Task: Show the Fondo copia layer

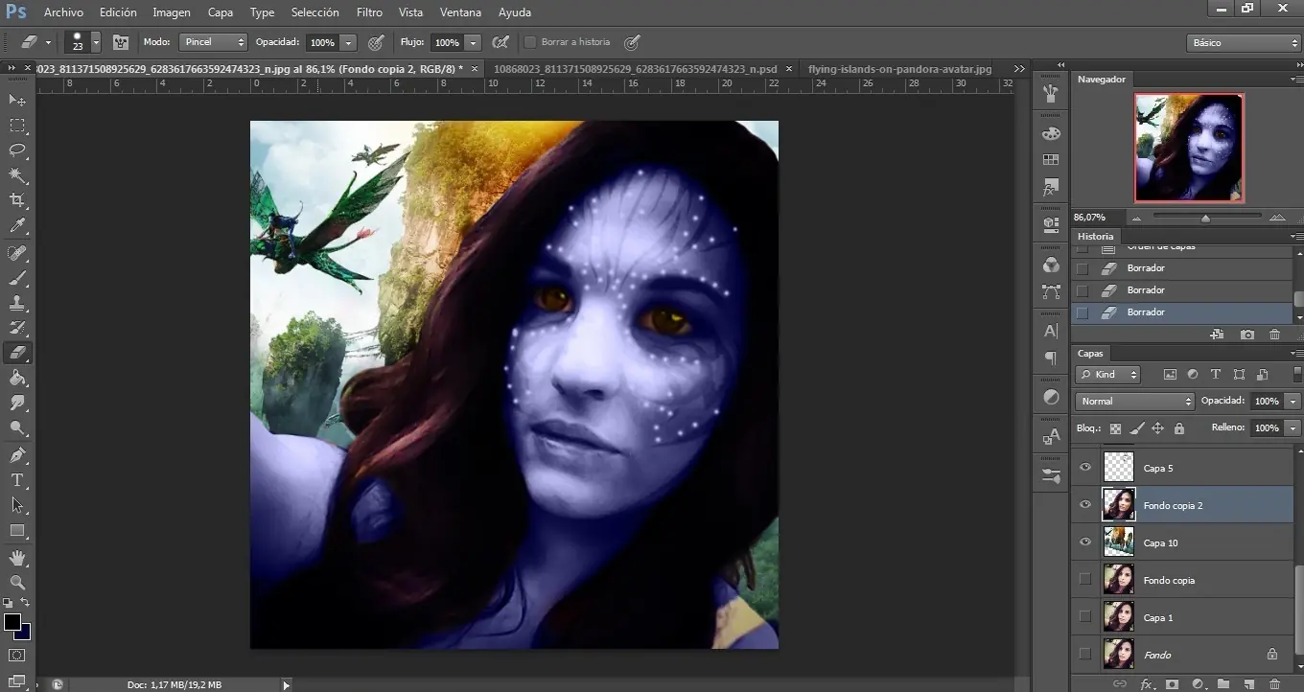Action: pyautogui.click(x=1085, y=579)
